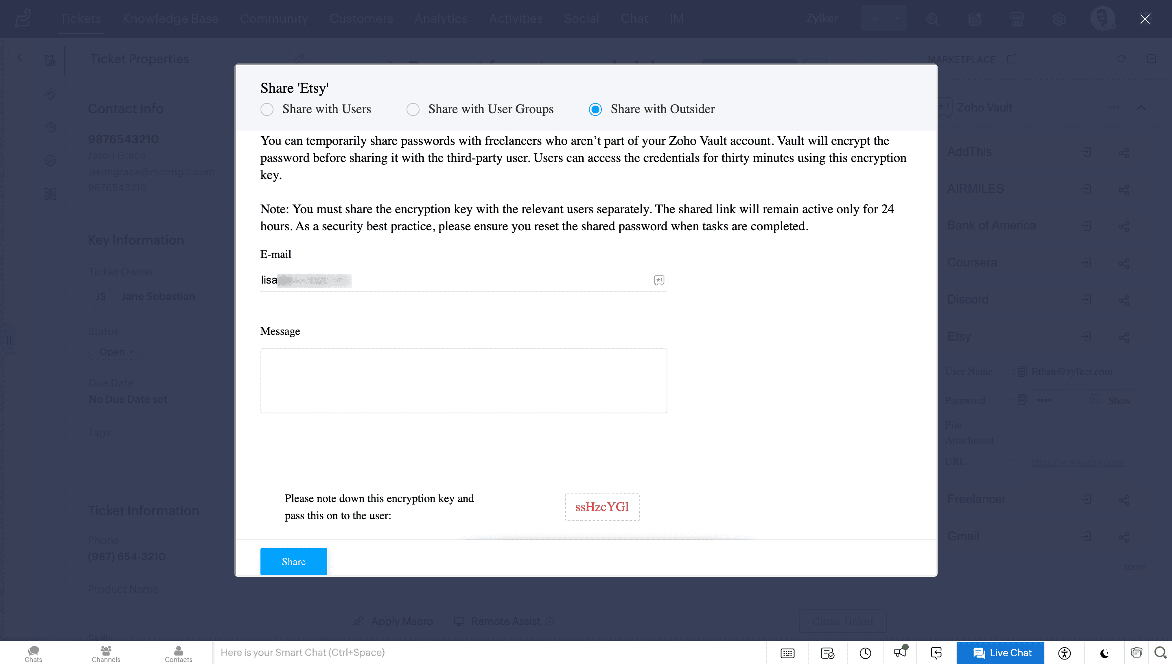Click the Message text area
Viewport: 1172px width, 664px height.
click(x=464, y=381)
